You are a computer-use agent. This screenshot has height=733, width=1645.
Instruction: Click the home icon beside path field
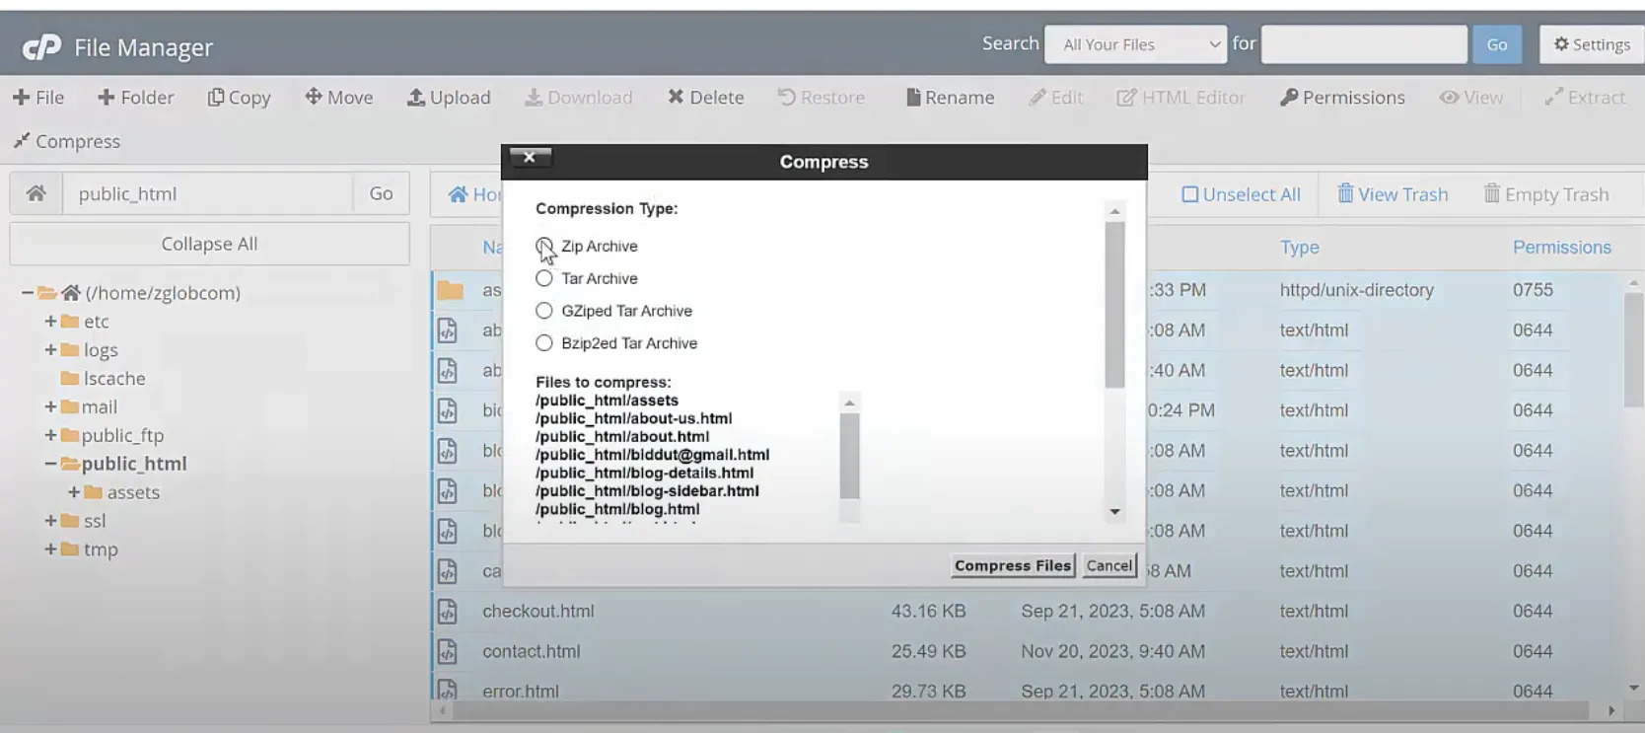point(36,193)
